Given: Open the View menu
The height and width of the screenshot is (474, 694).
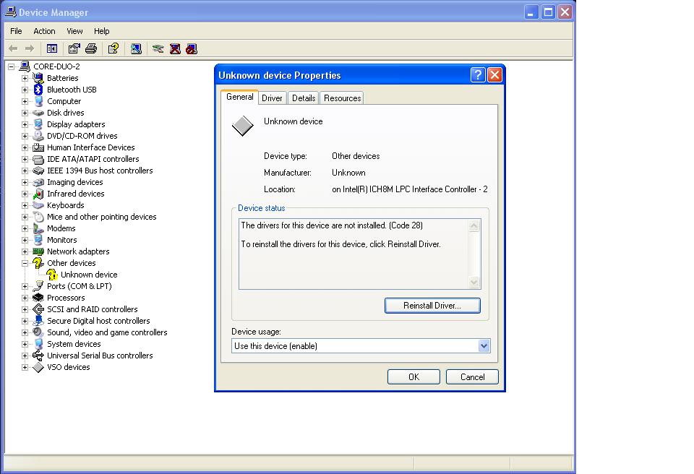Looking at the screenshot, I should pos(74,31).
